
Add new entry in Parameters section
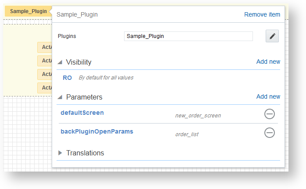tap(268, 96)
